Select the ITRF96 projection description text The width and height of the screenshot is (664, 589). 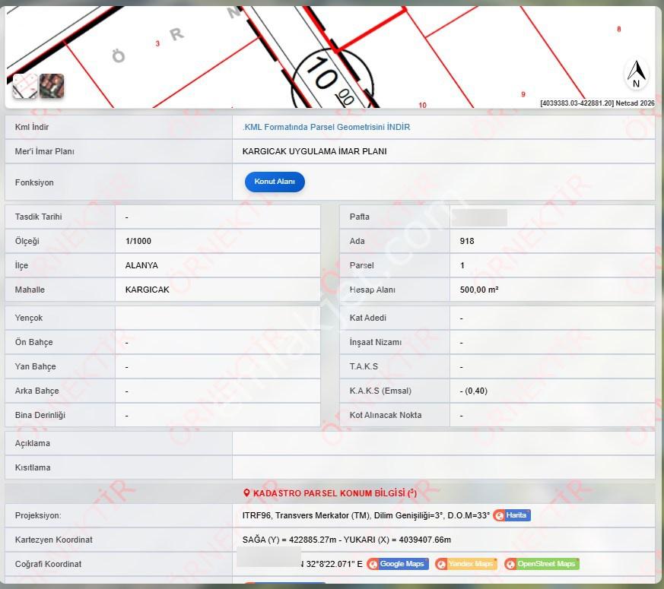[366, 515]
